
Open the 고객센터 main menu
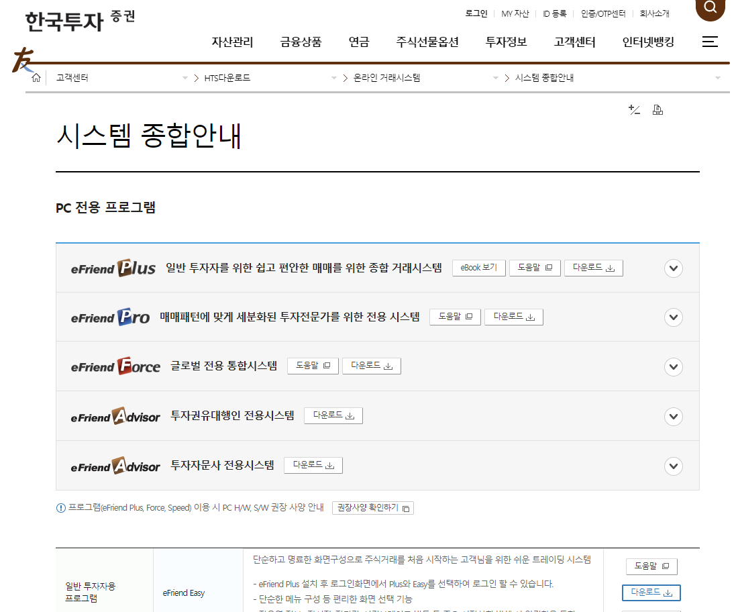click(575, 42)
